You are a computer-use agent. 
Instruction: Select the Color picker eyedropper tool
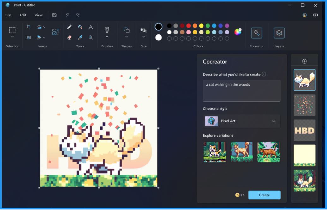[80, 38]
